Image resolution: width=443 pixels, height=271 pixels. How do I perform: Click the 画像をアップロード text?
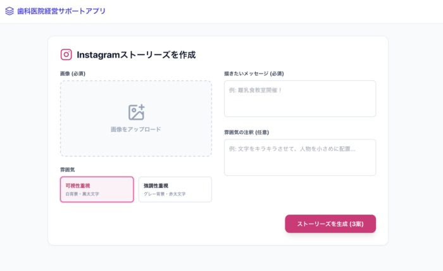136,129
